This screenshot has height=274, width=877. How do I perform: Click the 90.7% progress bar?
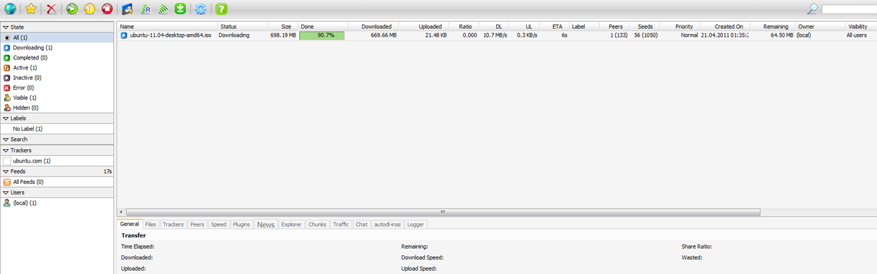322,35
